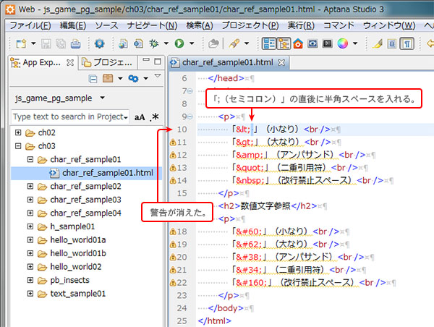Click the greyed folder icon before the rocket
The width and height of the screenshot is (434, 327).
coord(213,43)
